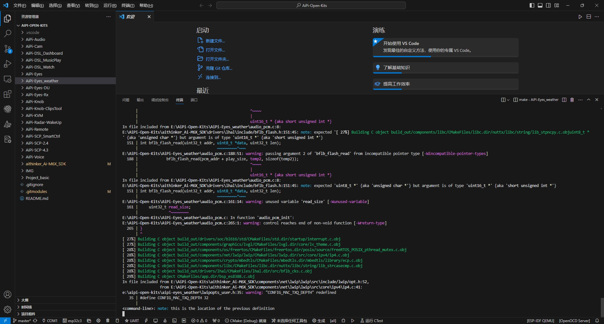Expand the AiPi-Eyes_weather folder
Image resolution: width=604 pixels, height=324 pixels.
pyautogui.click(x=65, y=81)
